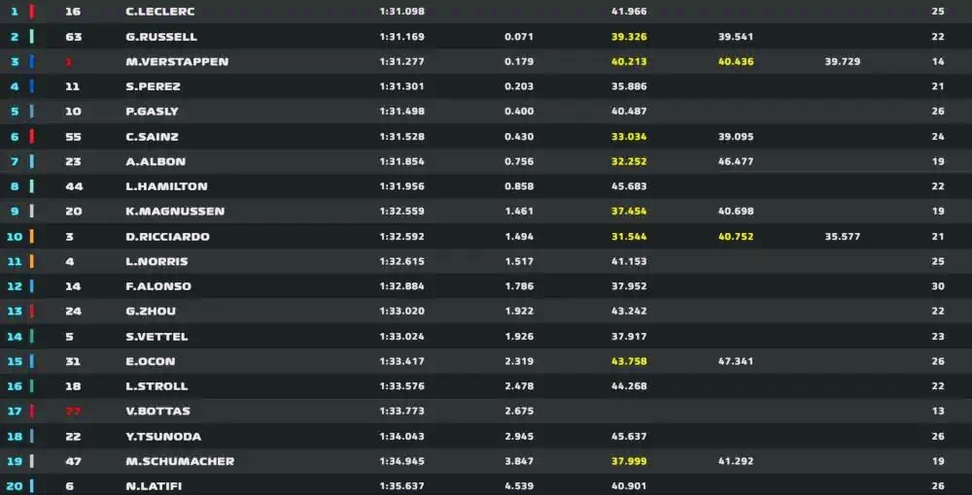Click the teal team bar next to G.RUSSELL
Screen dimensions: 972x495
pyautogui.click(x=32, y=37)
